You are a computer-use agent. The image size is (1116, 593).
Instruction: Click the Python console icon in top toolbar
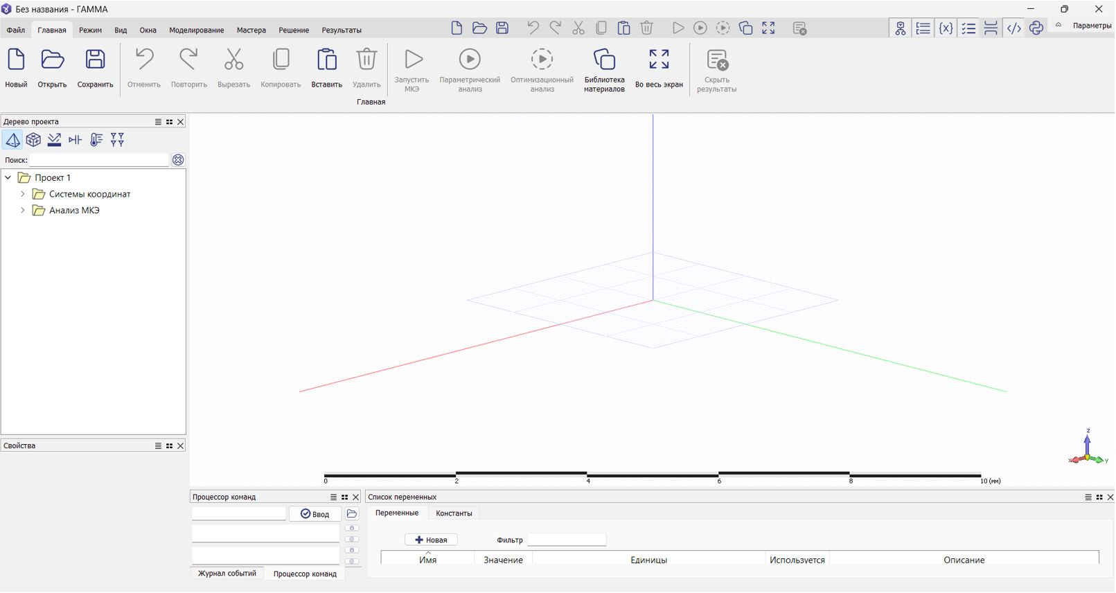(x=1036, y=28)
